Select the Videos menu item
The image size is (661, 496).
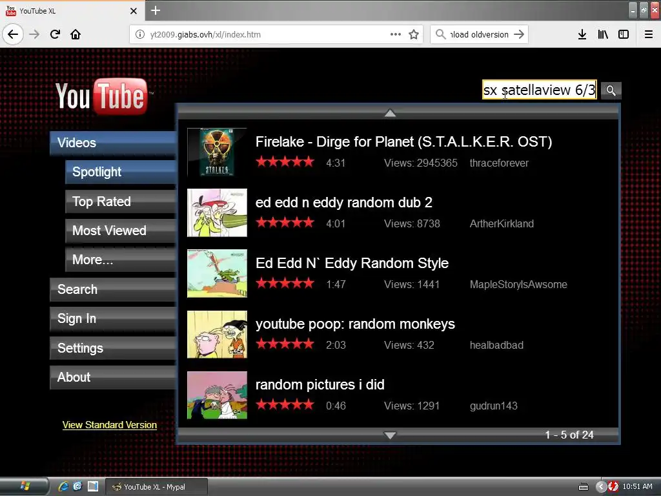112,143
